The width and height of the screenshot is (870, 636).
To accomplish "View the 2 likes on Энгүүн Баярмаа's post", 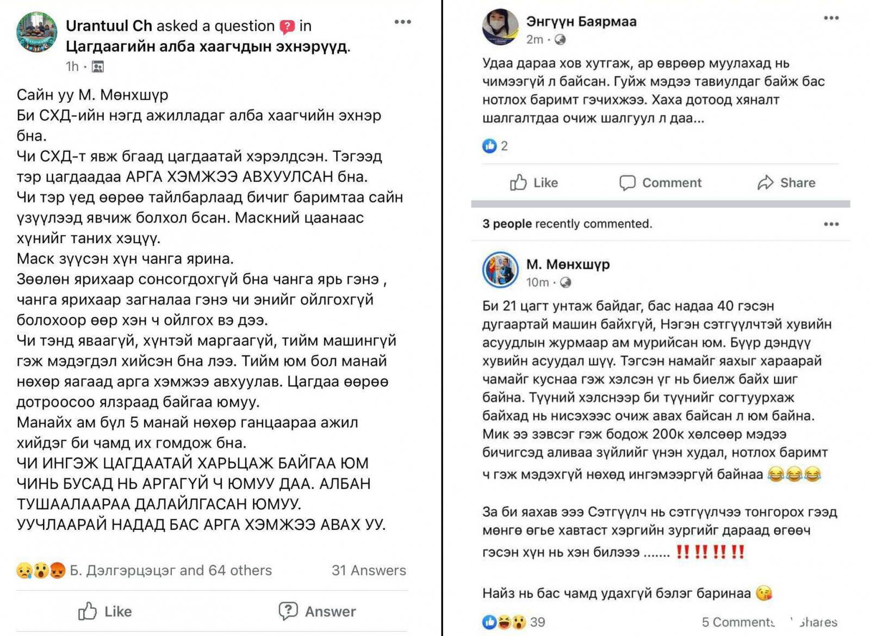I will [495, 146].
